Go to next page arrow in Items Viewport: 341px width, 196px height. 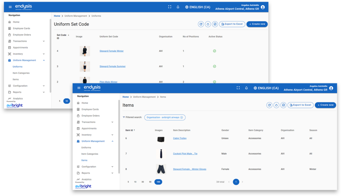242,182
